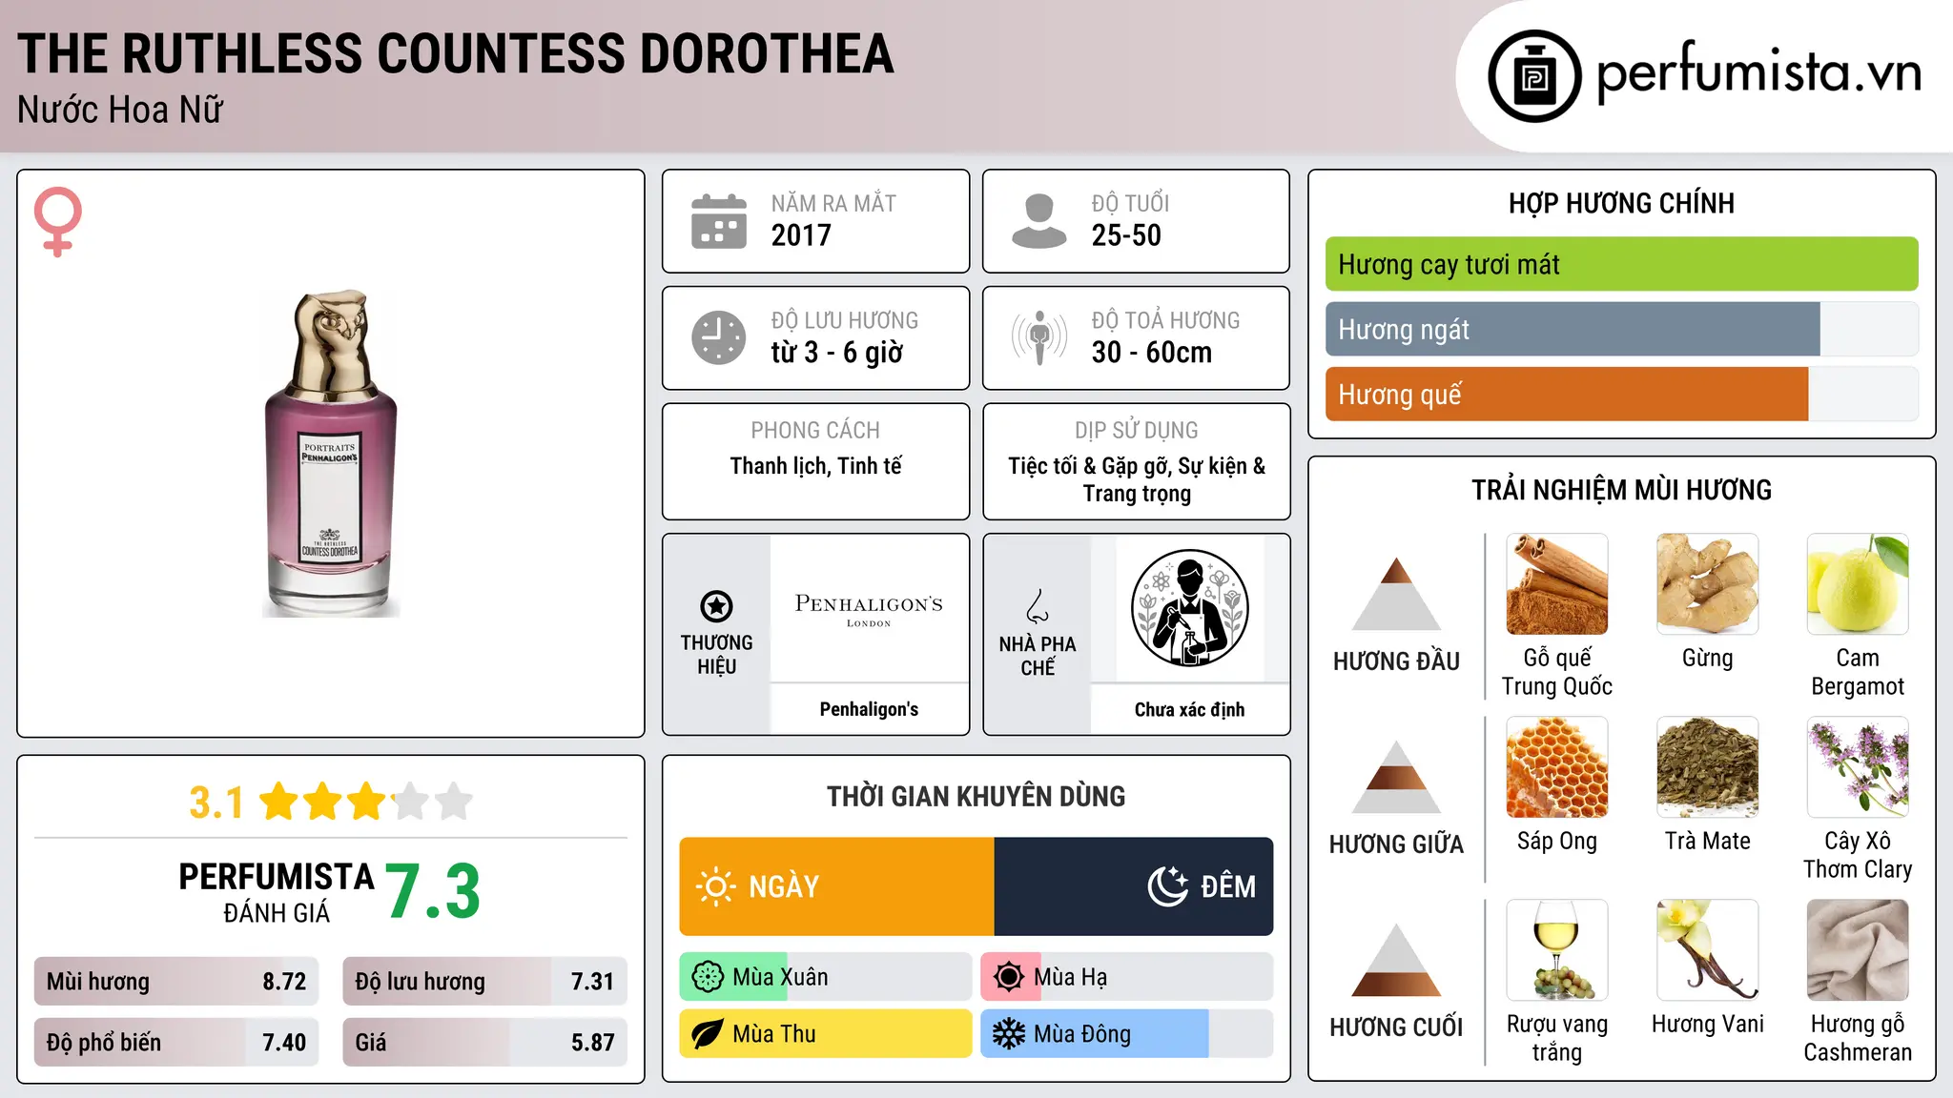This screenshot has height=1098, width=1953.
Task: Click the perfumer illustration circle
Action: click(x=1189, y=608)
